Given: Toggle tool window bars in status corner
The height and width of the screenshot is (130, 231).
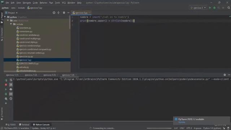Looking at the screenshot, I should point(2,128).
